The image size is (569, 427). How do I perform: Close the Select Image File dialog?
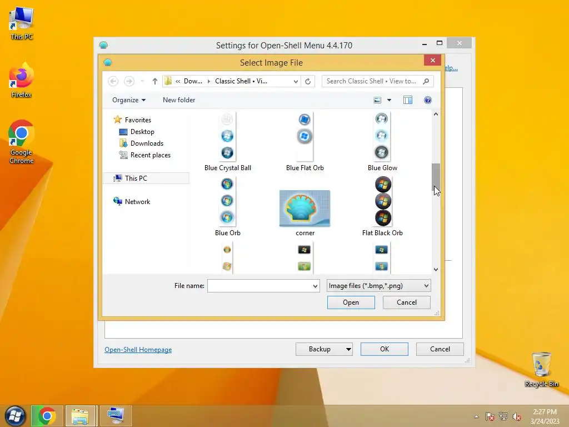point(432,60)
